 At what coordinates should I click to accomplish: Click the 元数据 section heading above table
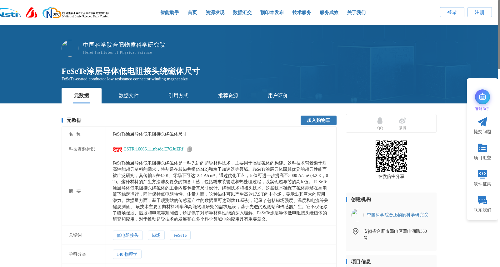pyautogui.click(x=74, y=120)
